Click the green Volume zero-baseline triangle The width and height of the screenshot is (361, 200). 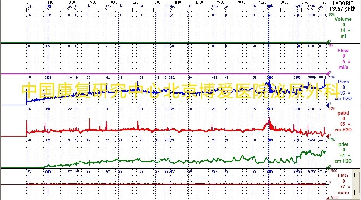tap(327, 42)
